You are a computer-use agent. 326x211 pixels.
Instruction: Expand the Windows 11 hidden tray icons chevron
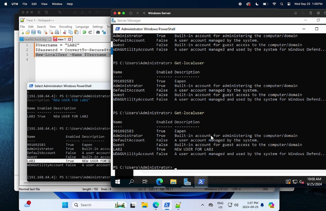[203, 205]
